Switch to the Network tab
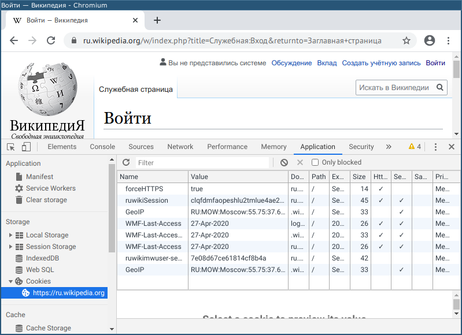The width and height of the screenshot is (462, 335). click(x=180, y=147)
